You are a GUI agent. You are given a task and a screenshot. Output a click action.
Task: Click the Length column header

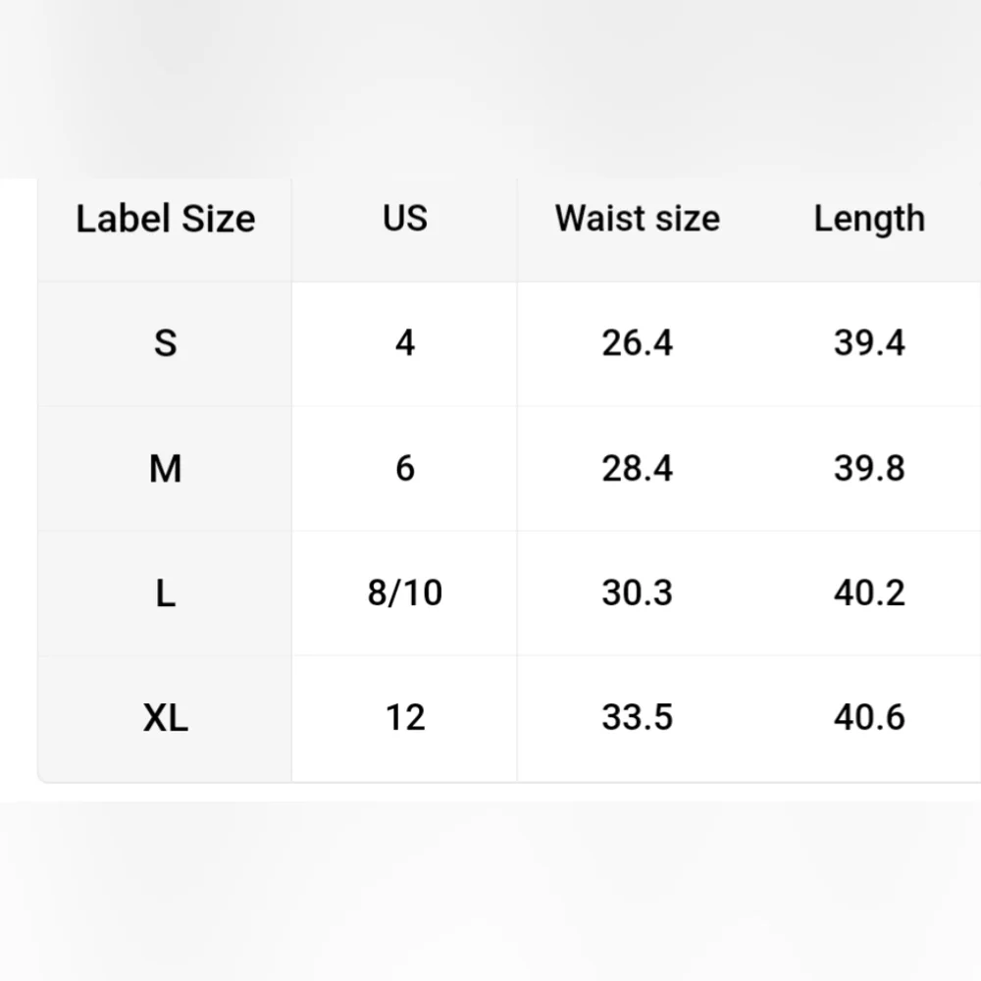click(x=869, y=218)
